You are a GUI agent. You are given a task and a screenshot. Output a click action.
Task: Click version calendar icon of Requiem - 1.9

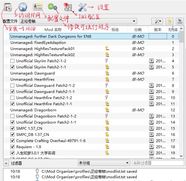point(151,147)
